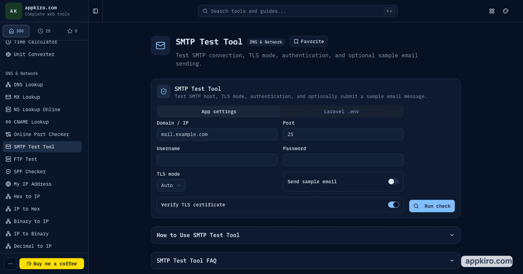The image size is (523, 274).
Task: Open the theme palette icon
Action: click(506, 11)
